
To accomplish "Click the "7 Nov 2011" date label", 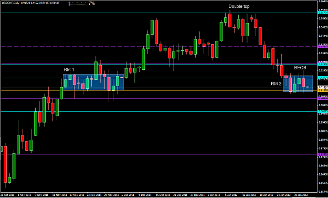I will (41, 195).
